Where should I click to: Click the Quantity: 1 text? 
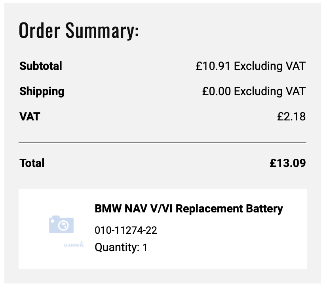point(121,248)
